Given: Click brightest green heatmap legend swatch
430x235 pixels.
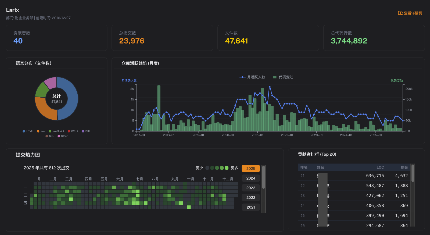Looking at the screenshot, I should pos(227,168).
